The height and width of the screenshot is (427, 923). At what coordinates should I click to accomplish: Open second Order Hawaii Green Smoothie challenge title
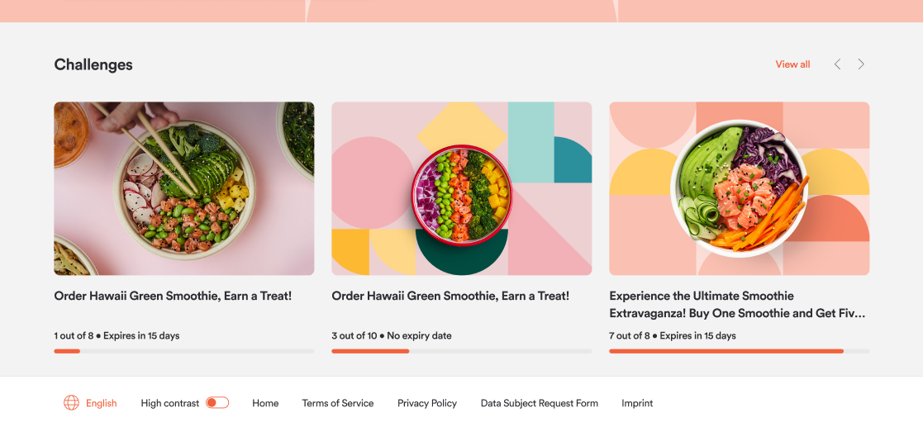click(x=450, y=297)
